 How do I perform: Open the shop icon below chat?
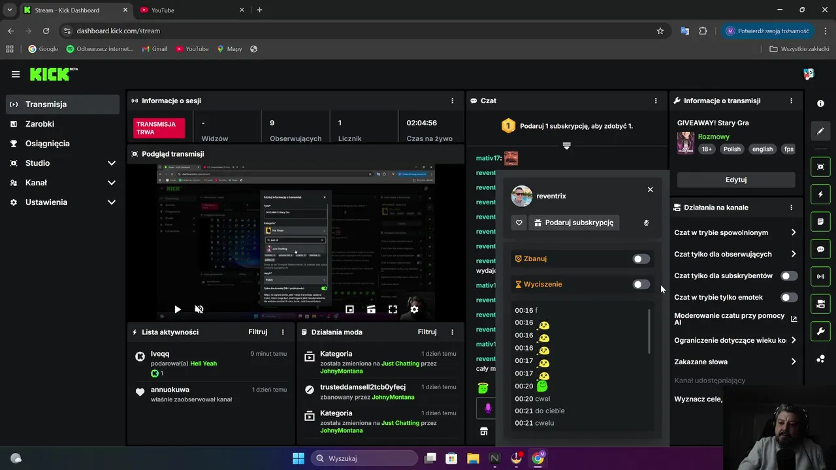click(484, 431)
